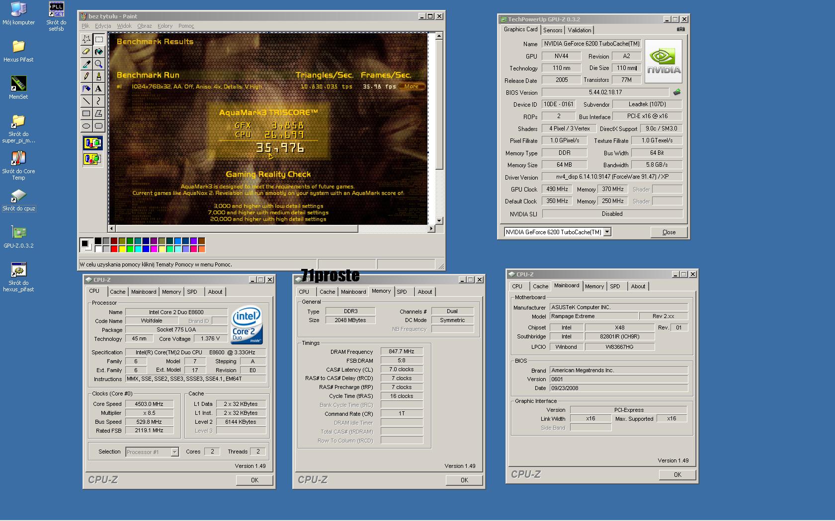Select the Rectangle shape tool

[x=86, y=113]
